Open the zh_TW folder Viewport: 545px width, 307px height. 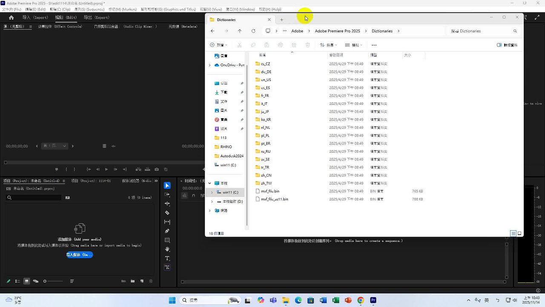[x=266, y=183]
